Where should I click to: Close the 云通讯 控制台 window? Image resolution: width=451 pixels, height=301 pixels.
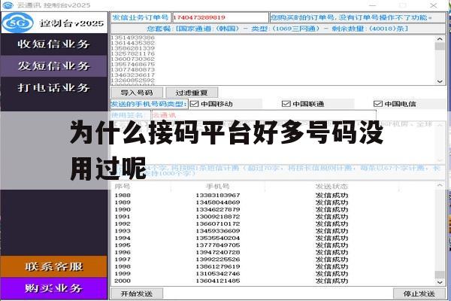[434, 5]
